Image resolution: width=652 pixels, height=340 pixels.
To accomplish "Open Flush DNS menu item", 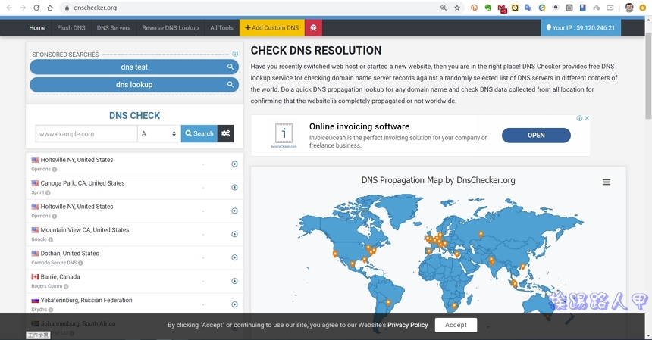I will click(71, 28).
